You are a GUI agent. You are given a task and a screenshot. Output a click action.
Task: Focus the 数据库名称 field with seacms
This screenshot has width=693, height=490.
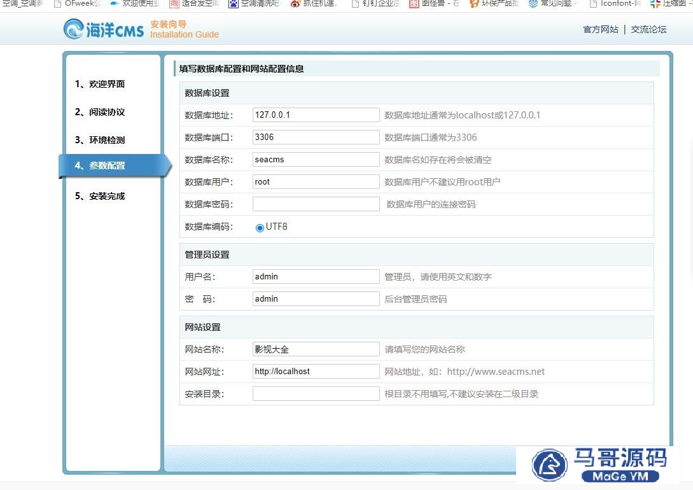click(x=316, y=160)
